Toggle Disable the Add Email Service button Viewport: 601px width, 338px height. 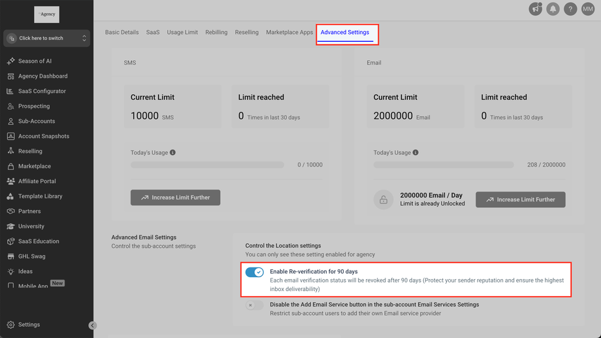pyautogui.click(x=255, y=305)
